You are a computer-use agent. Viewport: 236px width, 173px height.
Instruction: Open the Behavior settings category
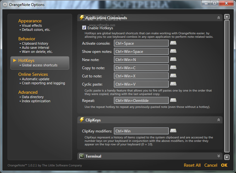point(27,39)
